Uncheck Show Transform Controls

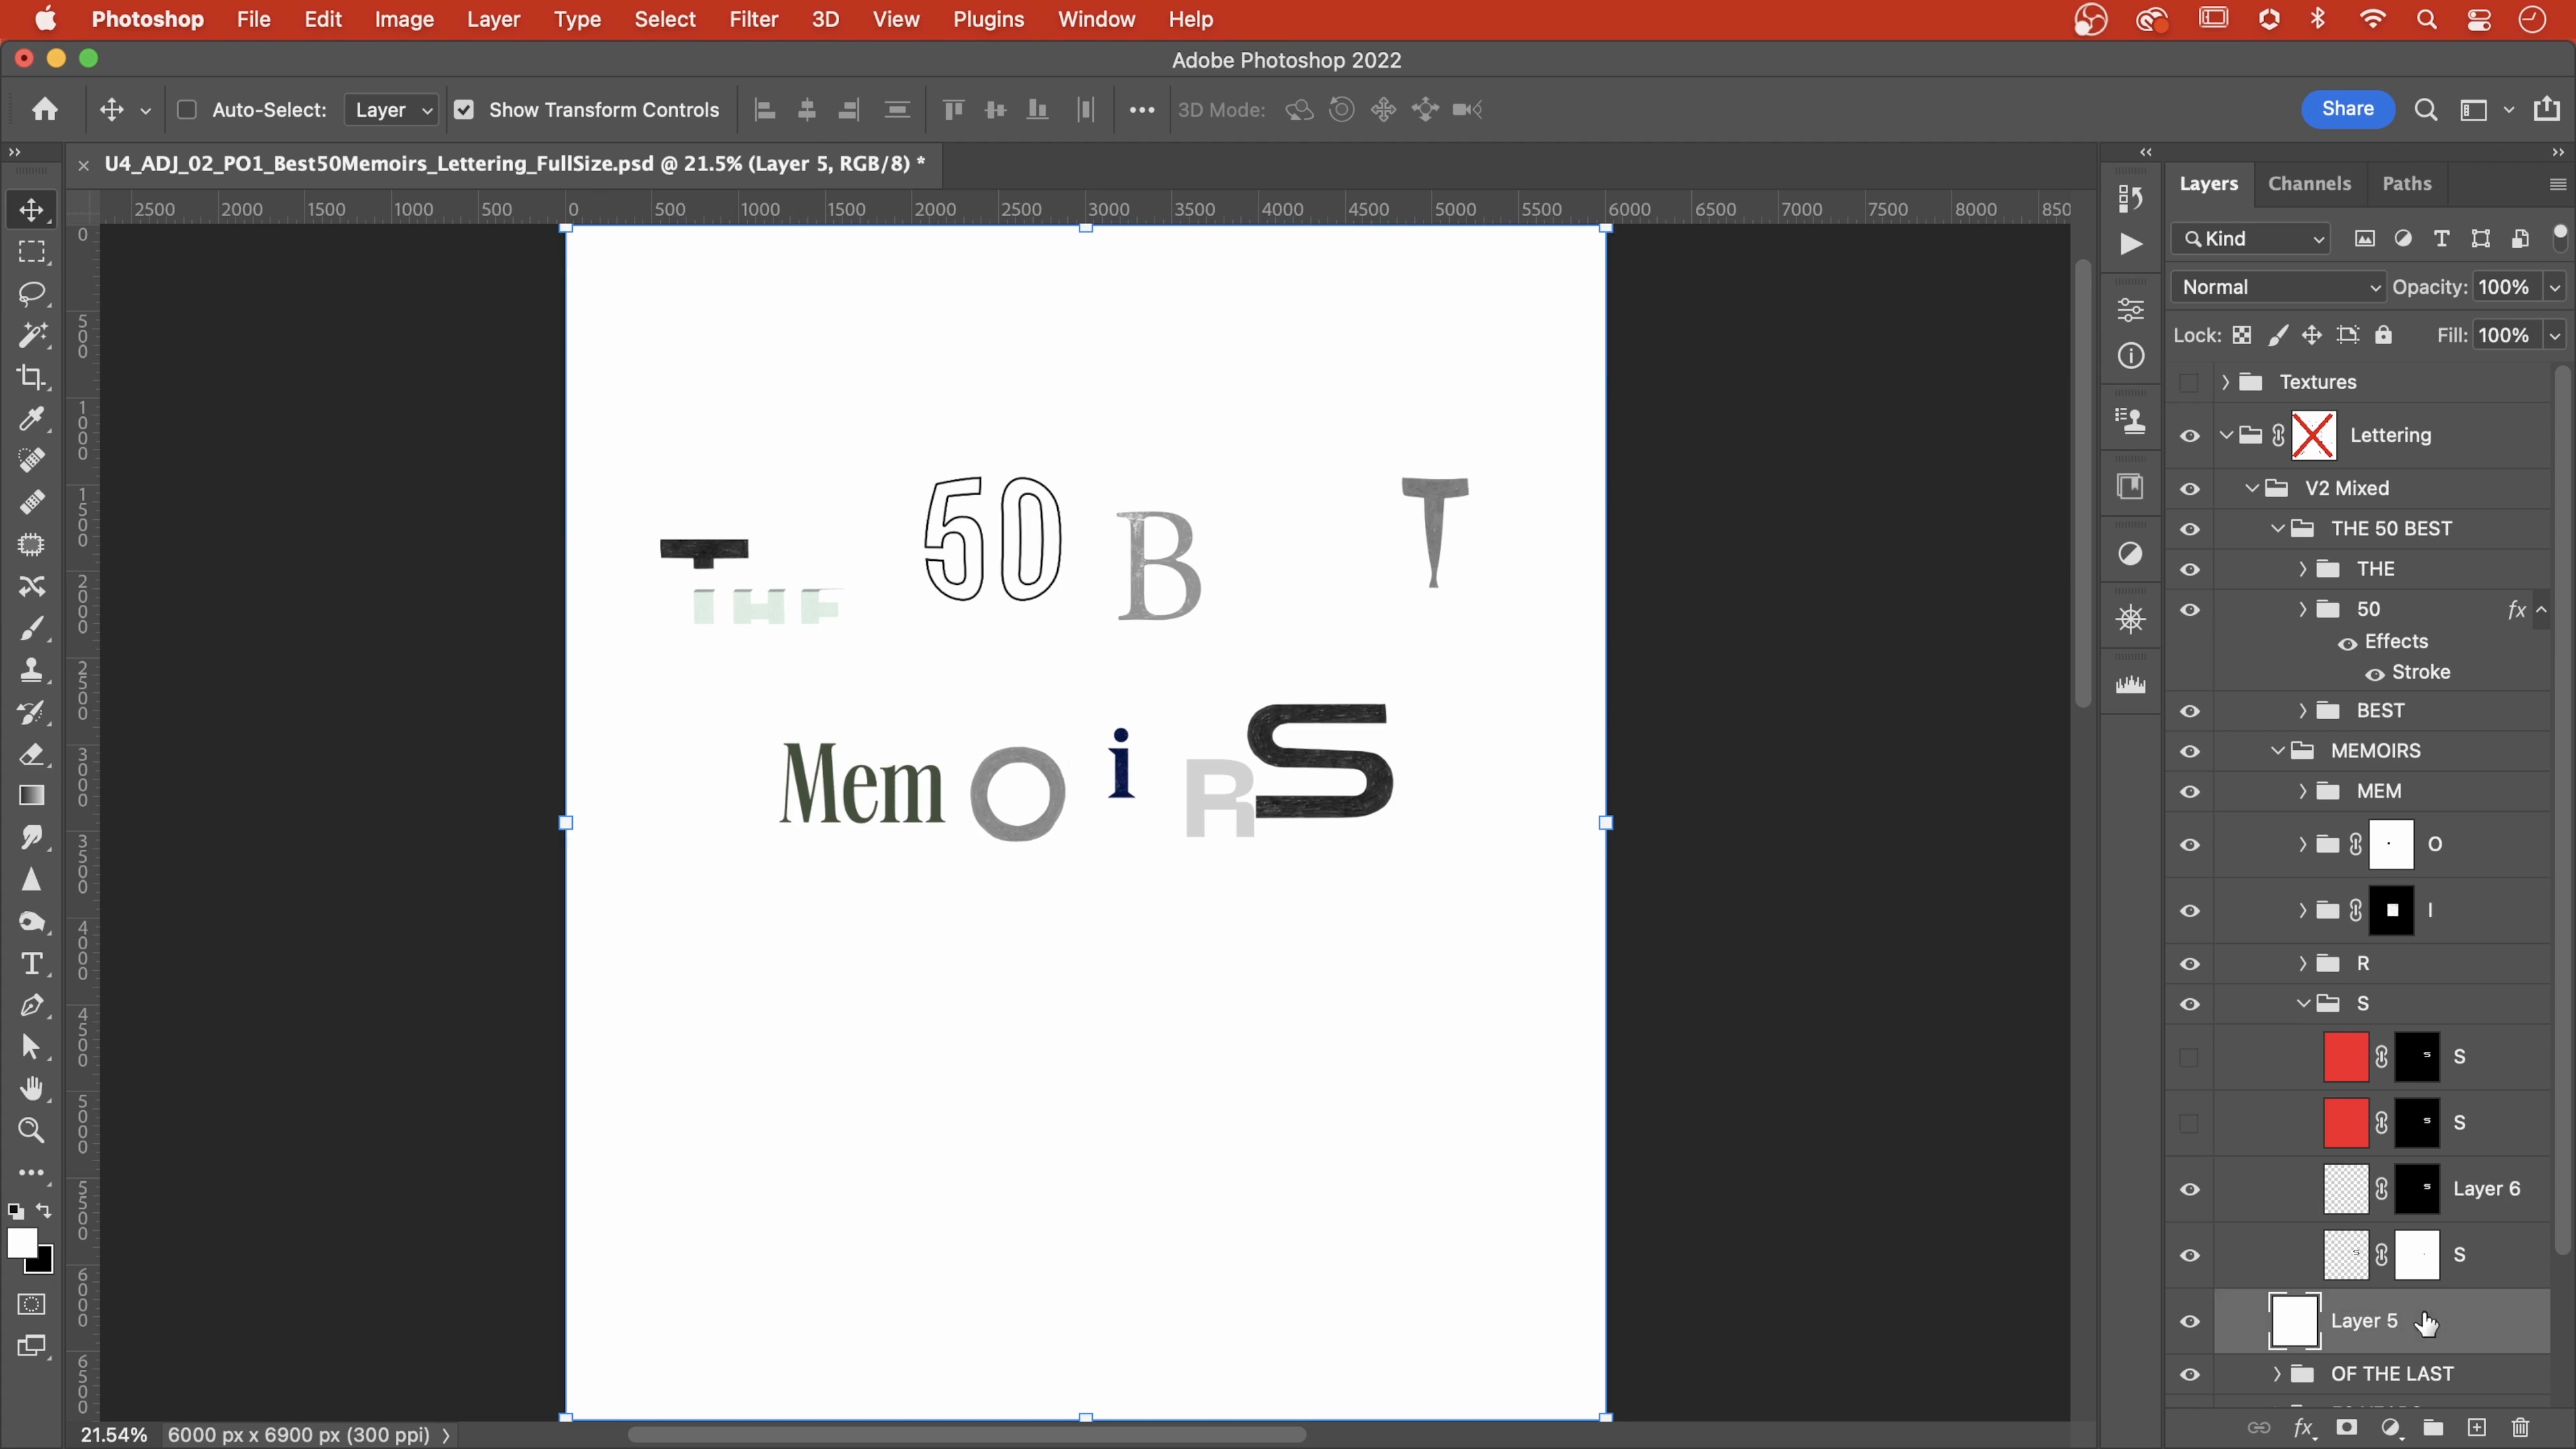pyautogui.click(x=464, y=110)
